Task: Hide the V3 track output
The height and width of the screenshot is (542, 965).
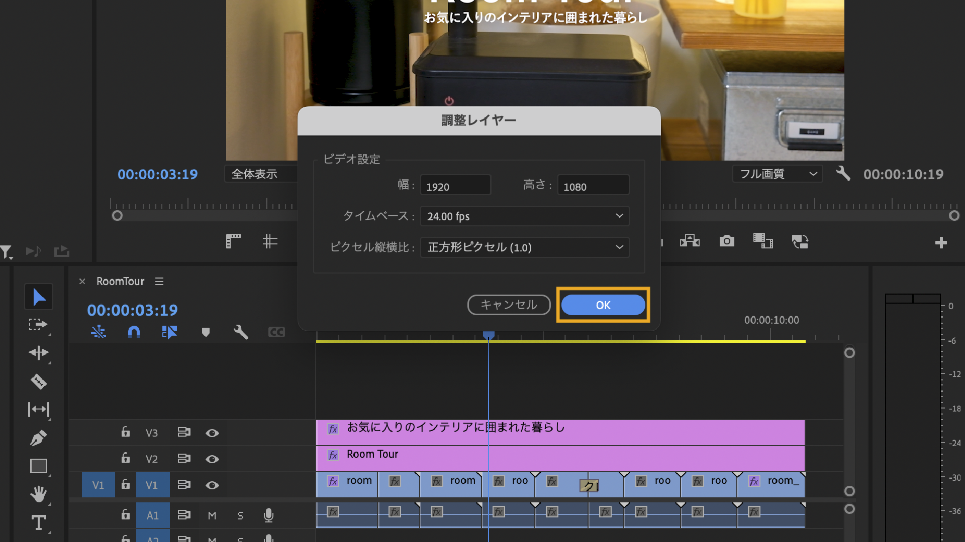Action: tap(212, 433)
